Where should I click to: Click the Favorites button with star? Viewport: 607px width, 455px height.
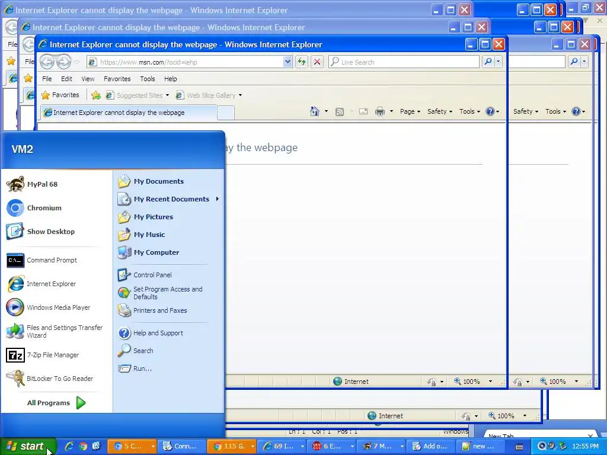click(x=60, y=95)
